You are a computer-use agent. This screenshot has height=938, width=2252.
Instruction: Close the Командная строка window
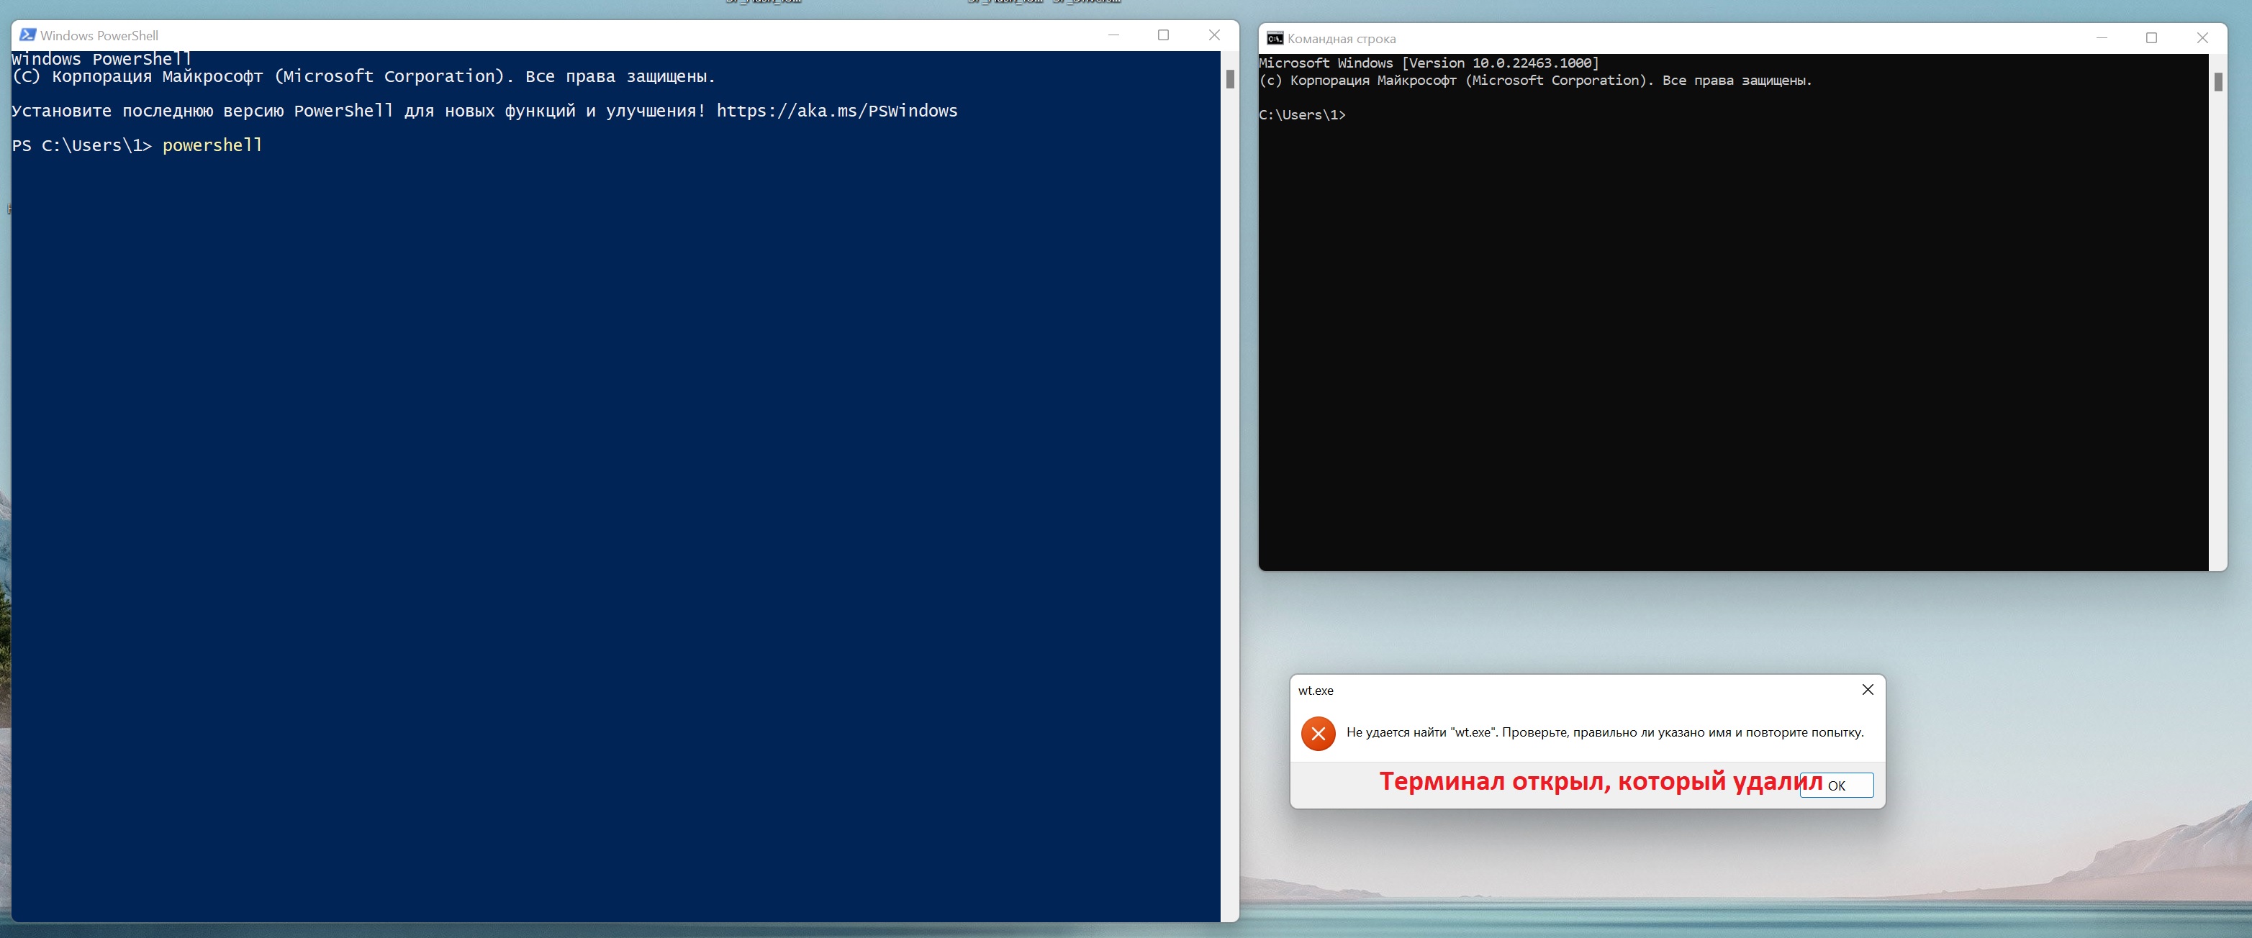2202,38
